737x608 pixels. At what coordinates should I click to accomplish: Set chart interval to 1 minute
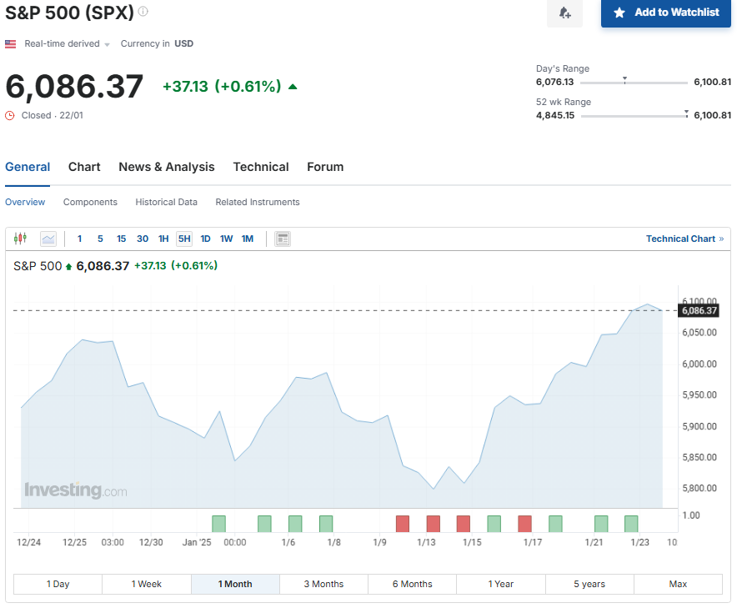80,239
